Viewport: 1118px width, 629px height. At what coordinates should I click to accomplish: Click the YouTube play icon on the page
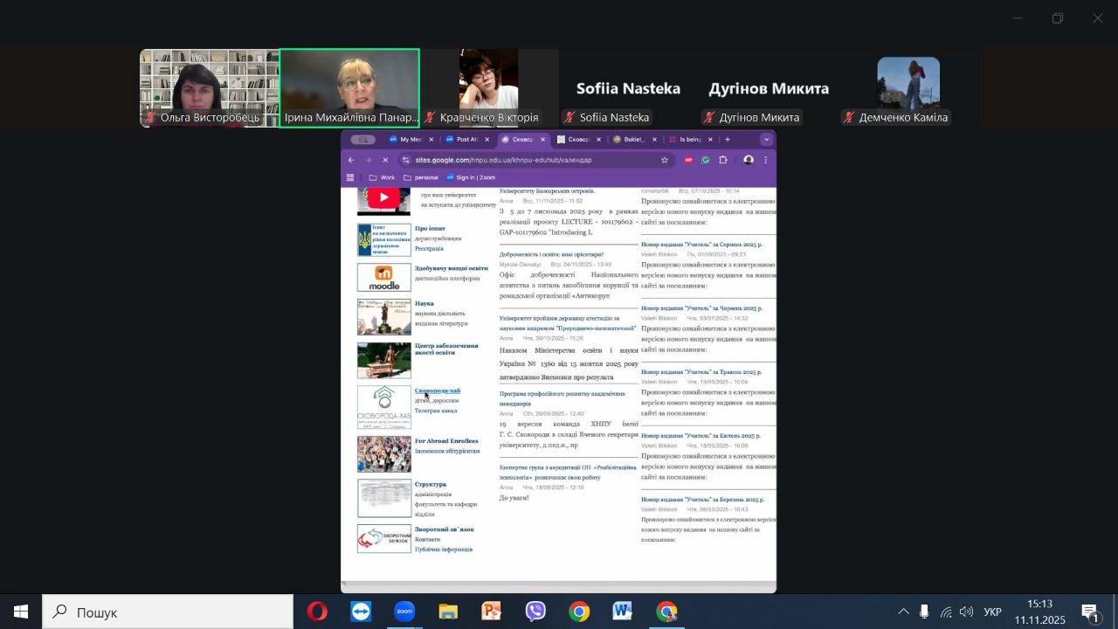point(383,198)
